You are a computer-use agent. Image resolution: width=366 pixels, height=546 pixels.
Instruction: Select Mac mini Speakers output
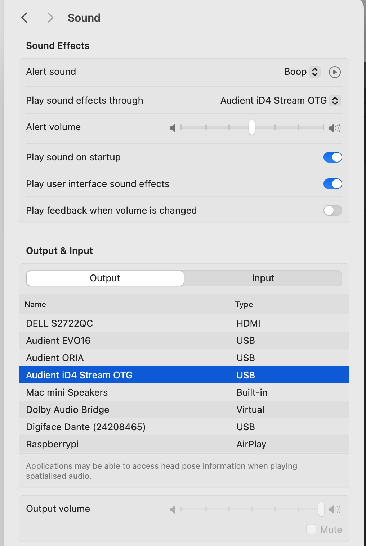pos(184,392)
